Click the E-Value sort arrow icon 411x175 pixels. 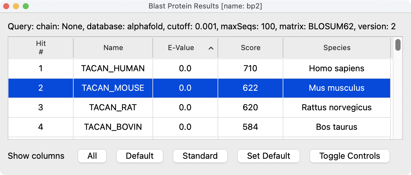[211, 48]
